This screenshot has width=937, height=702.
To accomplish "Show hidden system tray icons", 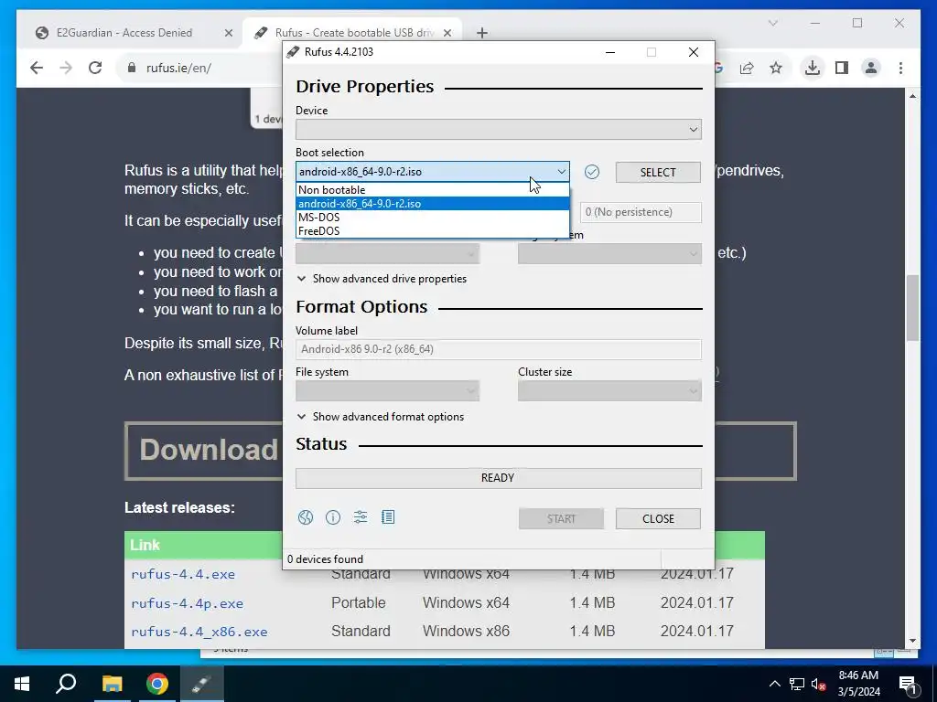I will pyautogui.click(x=774, y=684).
